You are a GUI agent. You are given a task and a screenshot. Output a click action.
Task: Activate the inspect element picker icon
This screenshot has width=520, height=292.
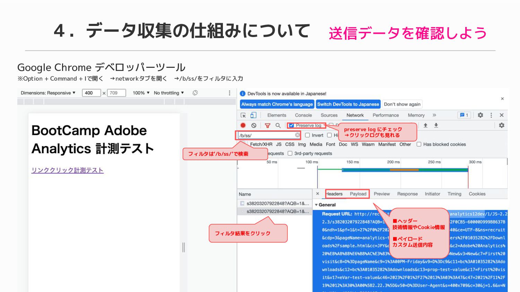pyautogui.click(x=243, y=115)
